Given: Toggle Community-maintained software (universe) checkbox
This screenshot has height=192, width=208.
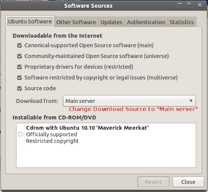Looking at the screenshot, I should coord(20,56).
